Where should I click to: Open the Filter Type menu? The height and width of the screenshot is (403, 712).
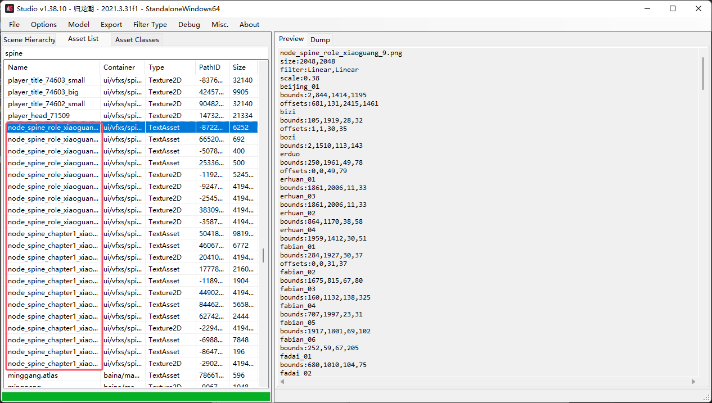click(150, 24)
